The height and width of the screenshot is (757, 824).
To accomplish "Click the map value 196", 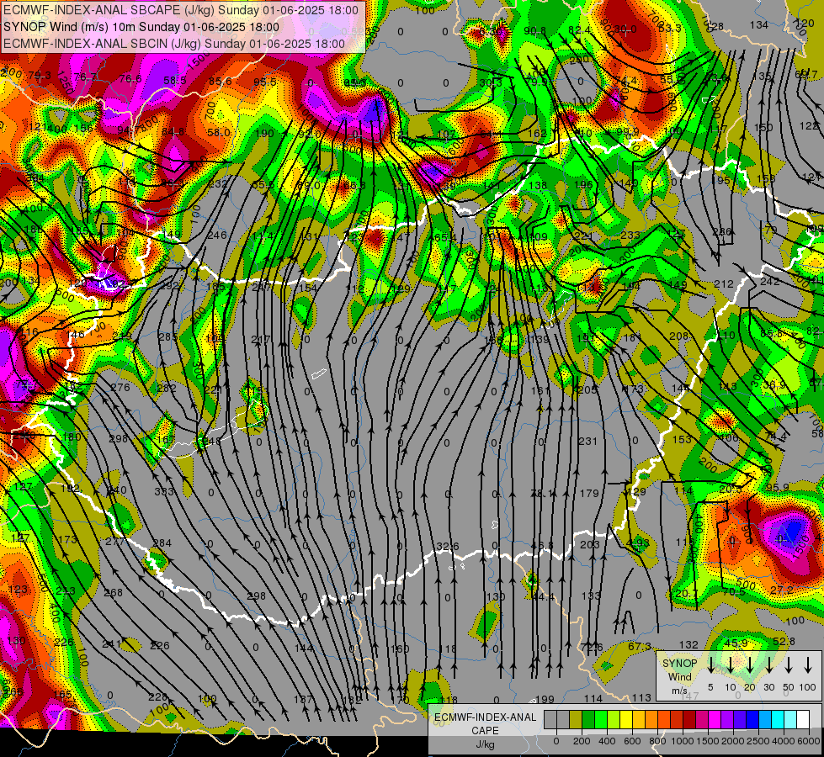I will pos(583,184).
